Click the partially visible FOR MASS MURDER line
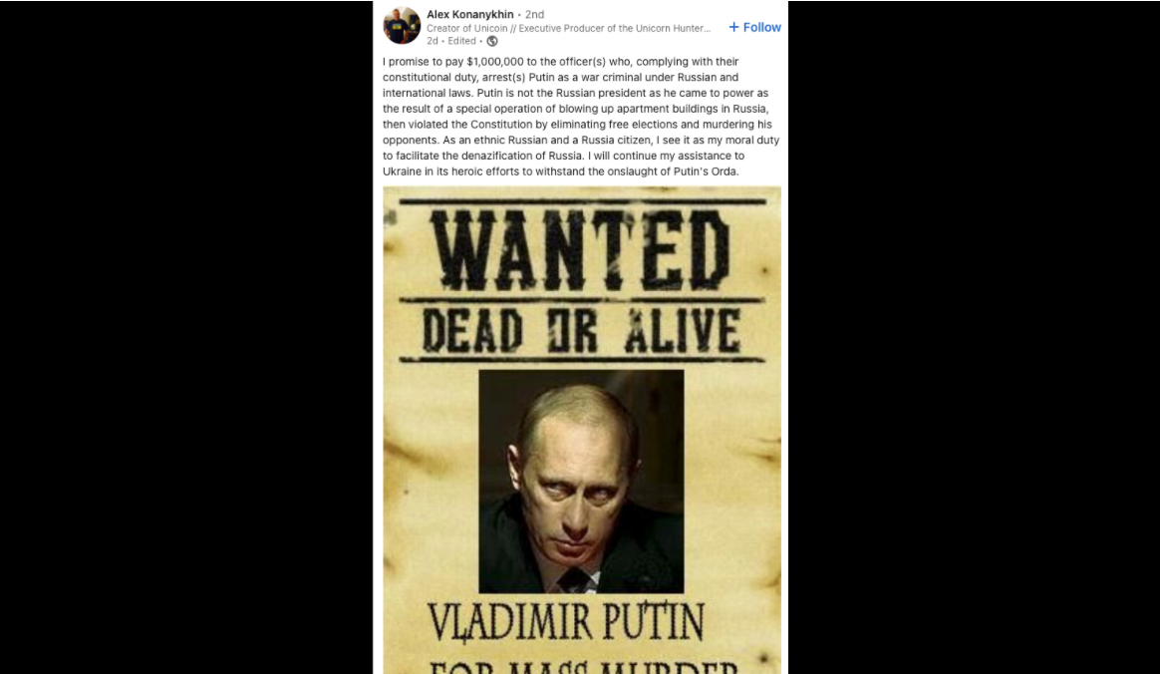This screenshot has width=1160, height=674. (x=583, y=665)
